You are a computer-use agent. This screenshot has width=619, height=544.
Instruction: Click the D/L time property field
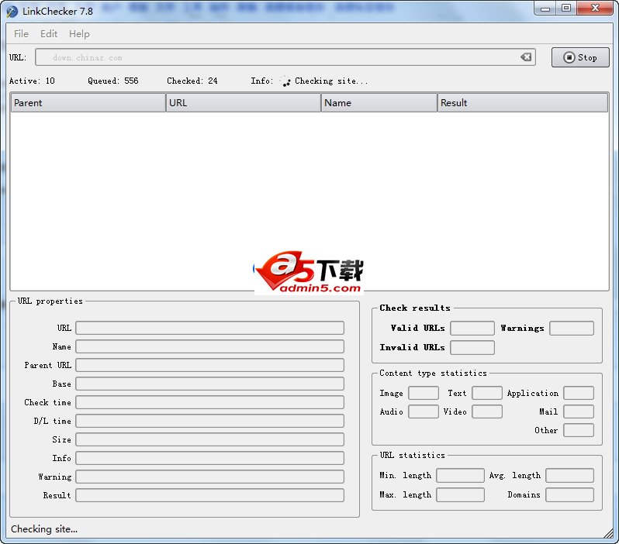[x=209, y=421]
